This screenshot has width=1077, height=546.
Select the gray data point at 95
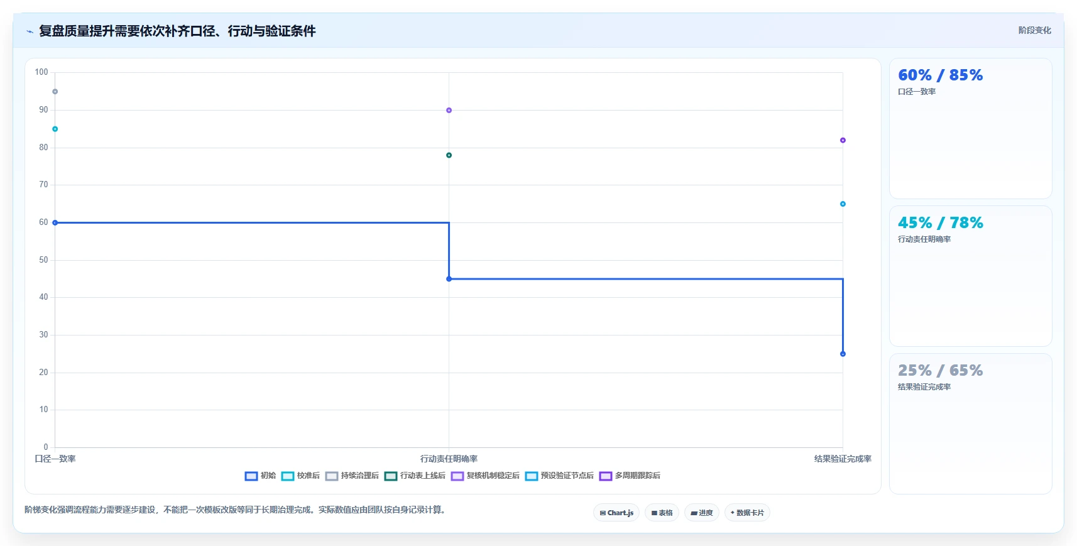tap(55, 92)
